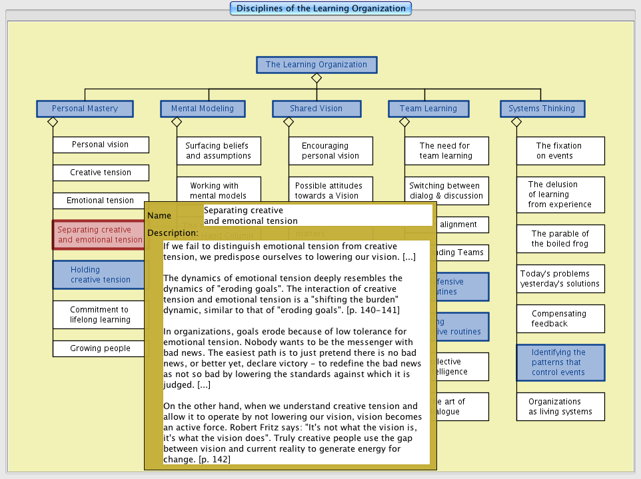Viewport: 641px width, 479px height.
Task: Select the Personal Mastery node
Action: (85, 109)
